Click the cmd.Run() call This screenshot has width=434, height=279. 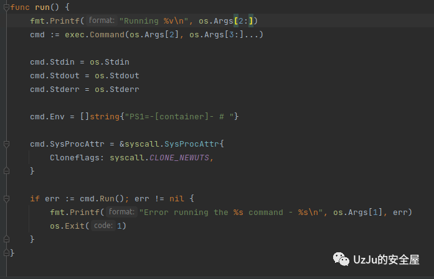(x=102, y=199)
